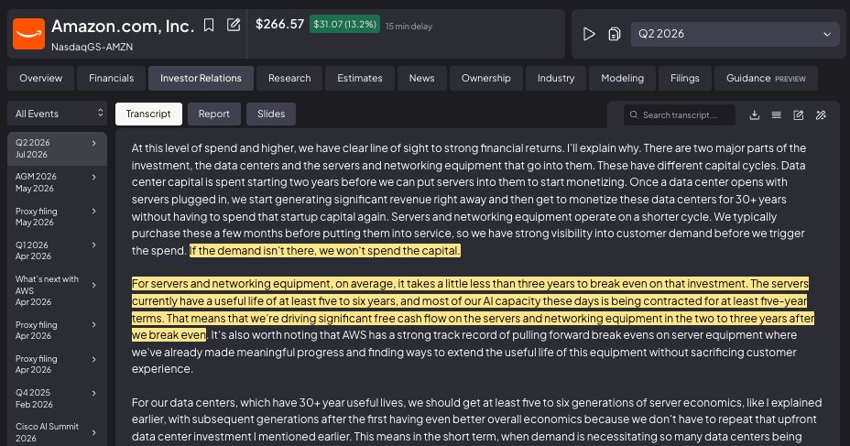Click highlighted paragraph starting "For servers and networking"
Viewport: 850px width, 446px height.
coord(472,309)
